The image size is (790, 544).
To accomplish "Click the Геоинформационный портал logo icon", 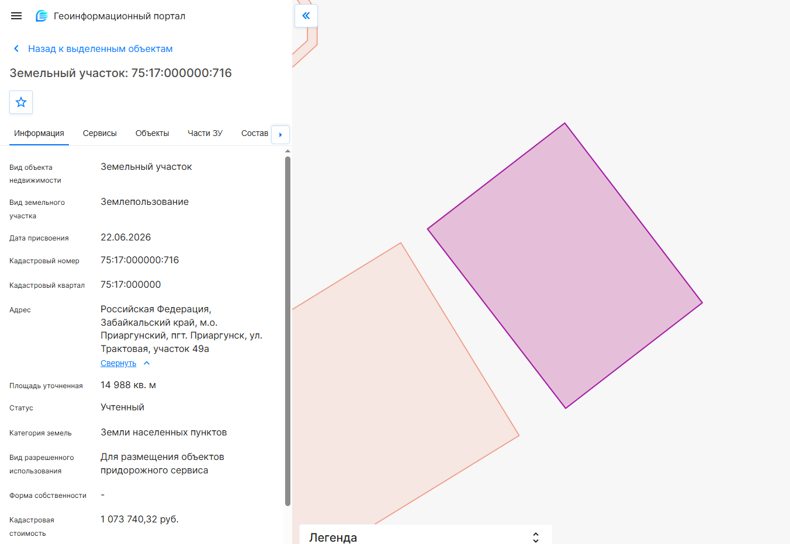I will click(41, 16).
